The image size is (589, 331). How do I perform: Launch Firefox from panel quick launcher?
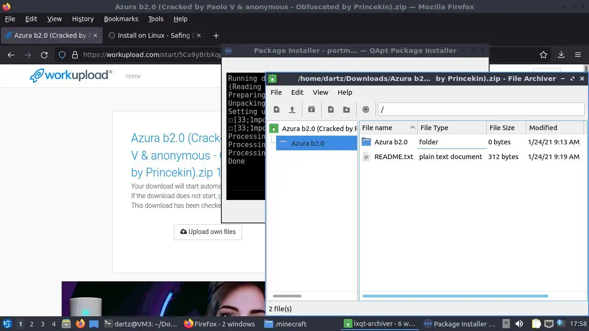[81, 324]
